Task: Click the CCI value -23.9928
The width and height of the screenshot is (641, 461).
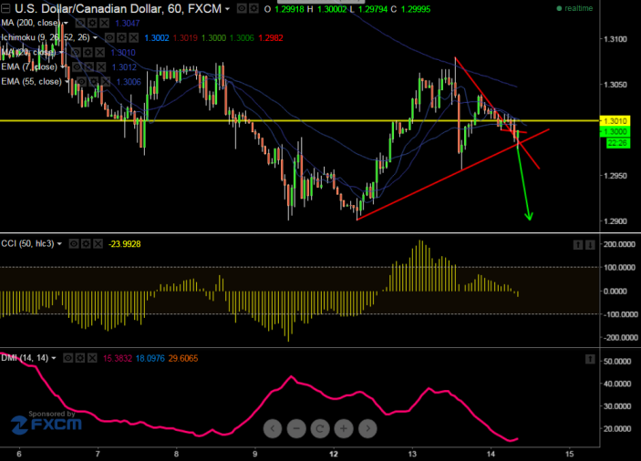Action: coord(125,244)
